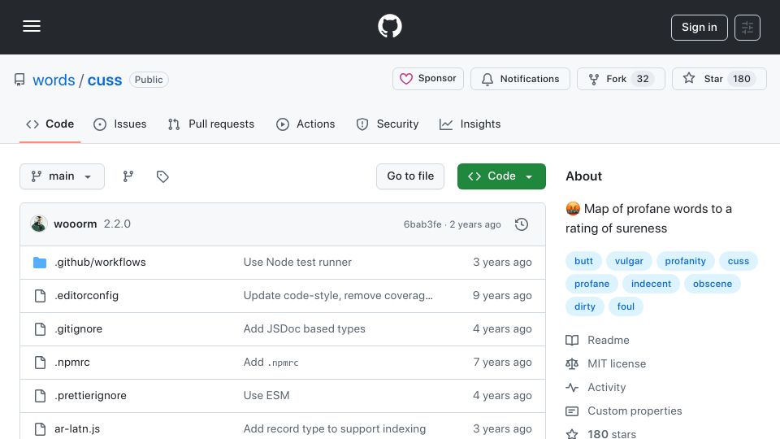Select the profanity topic tag
Screen dimensions: 780x439
pyautogui.click(x=685, y=261)
